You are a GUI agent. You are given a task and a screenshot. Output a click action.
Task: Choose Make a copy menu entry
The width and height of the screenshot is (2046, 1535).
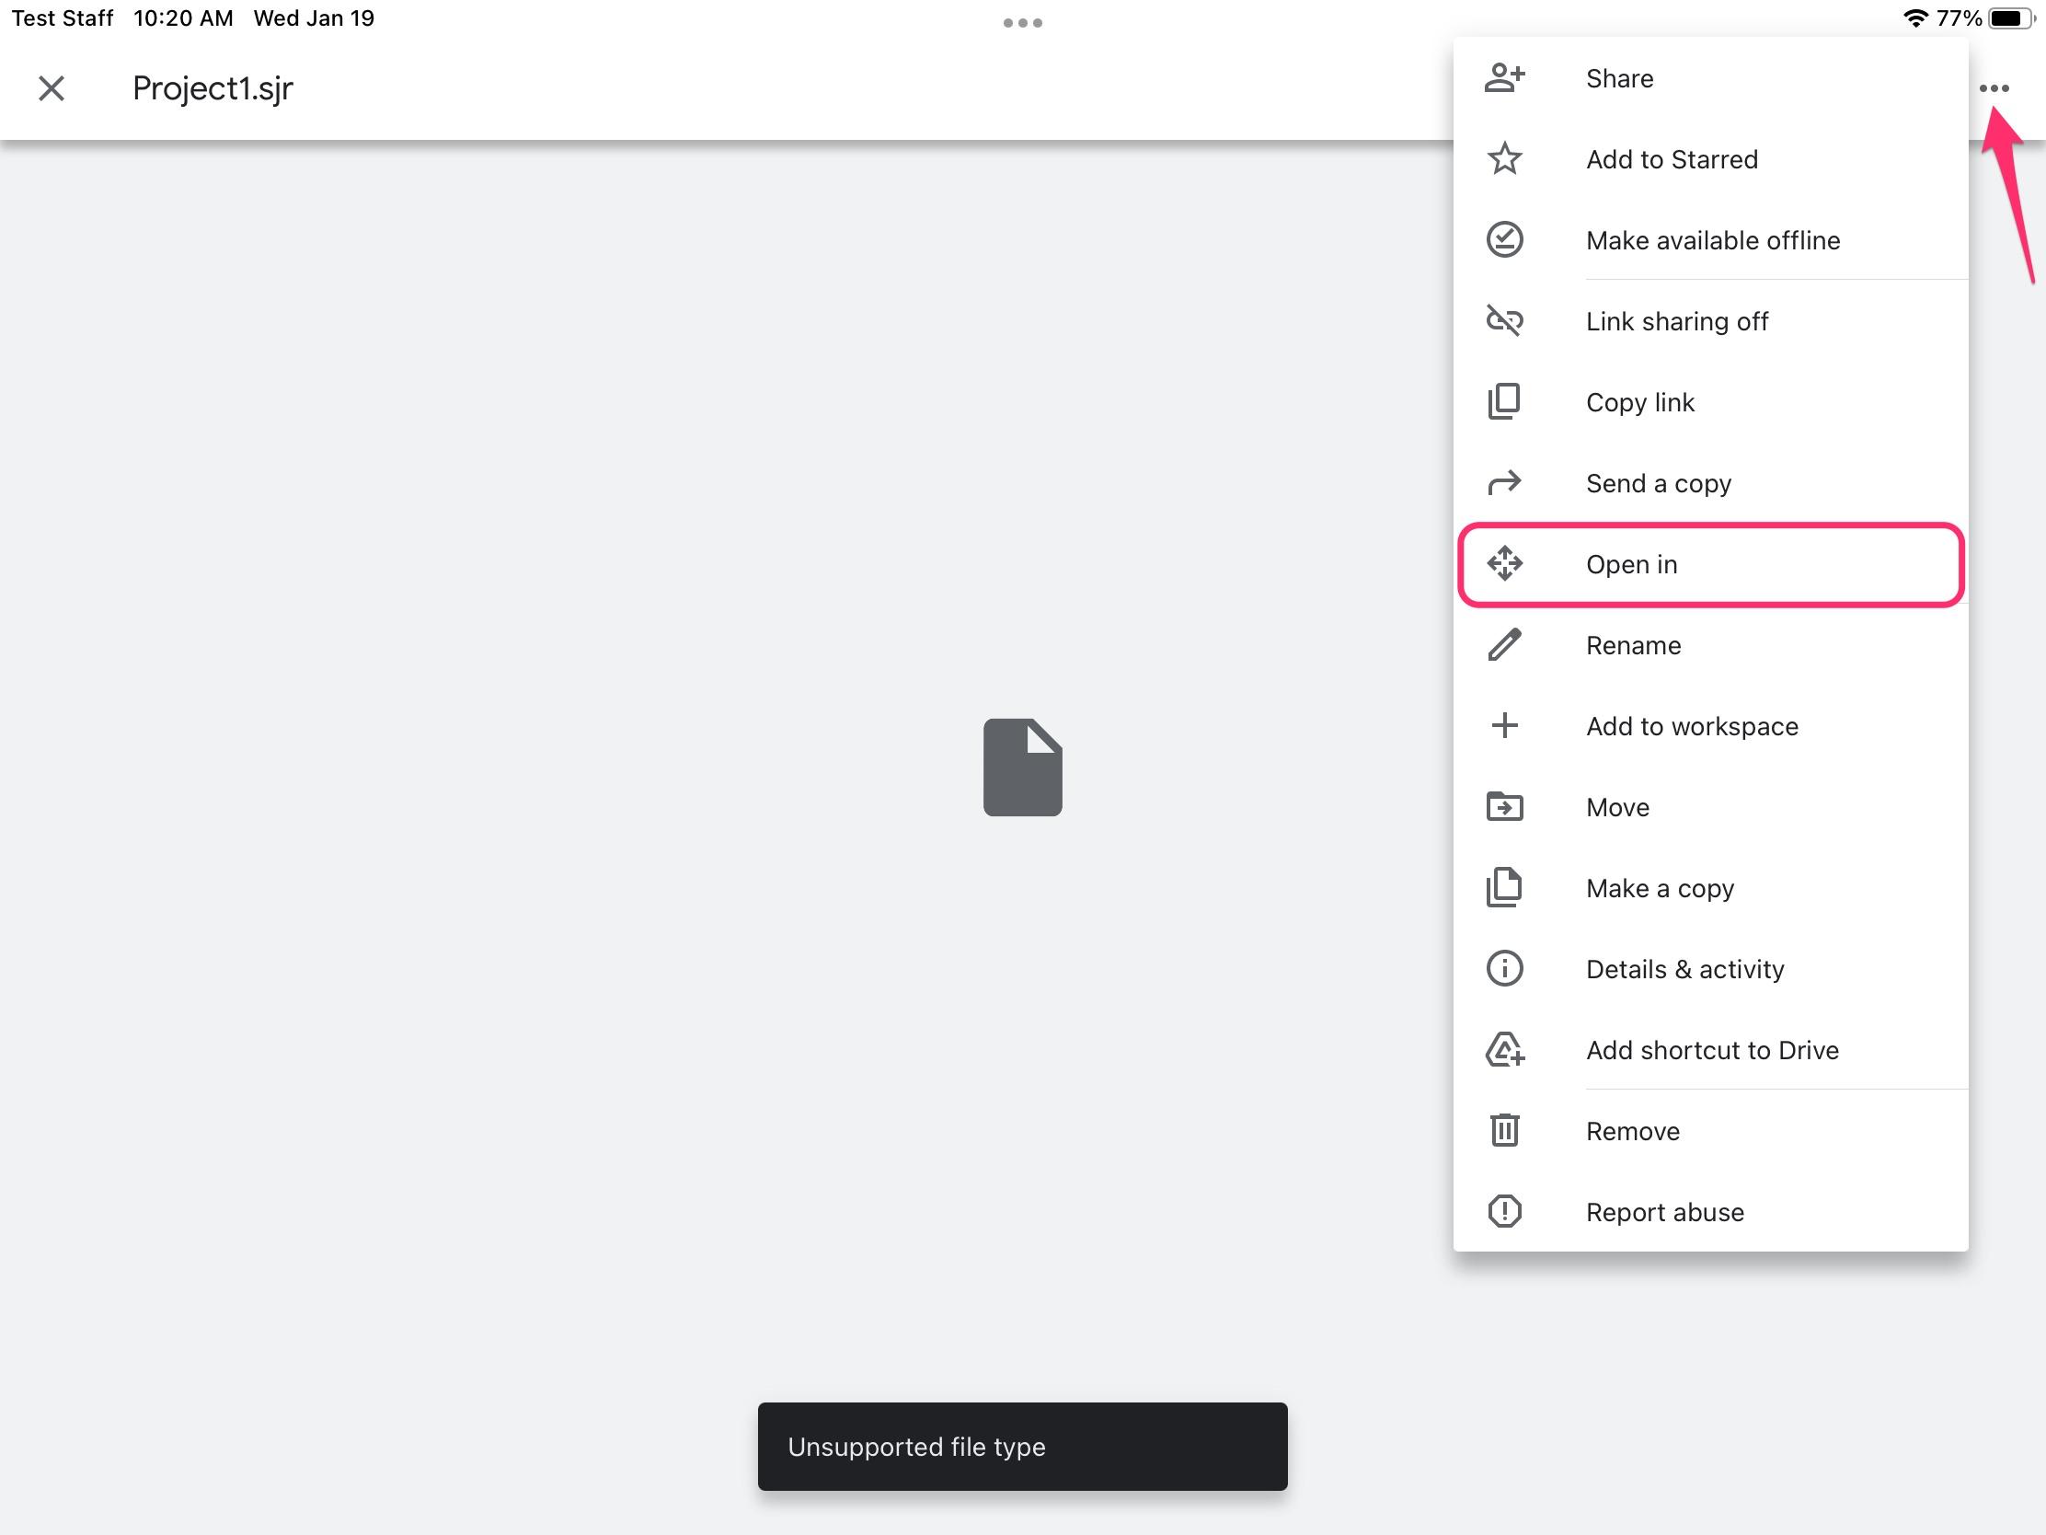click(1660, 888)
